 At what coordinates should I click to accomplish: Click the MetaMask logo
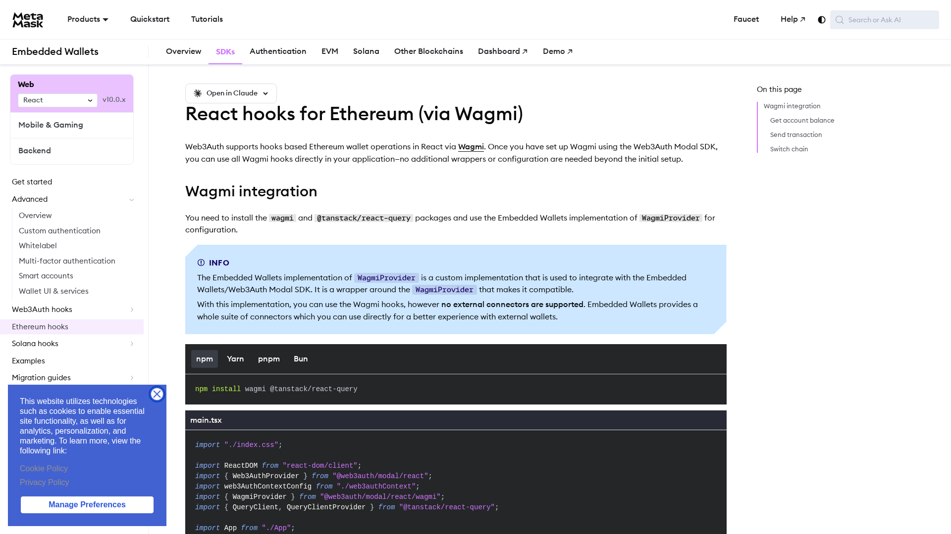[28, 20]
